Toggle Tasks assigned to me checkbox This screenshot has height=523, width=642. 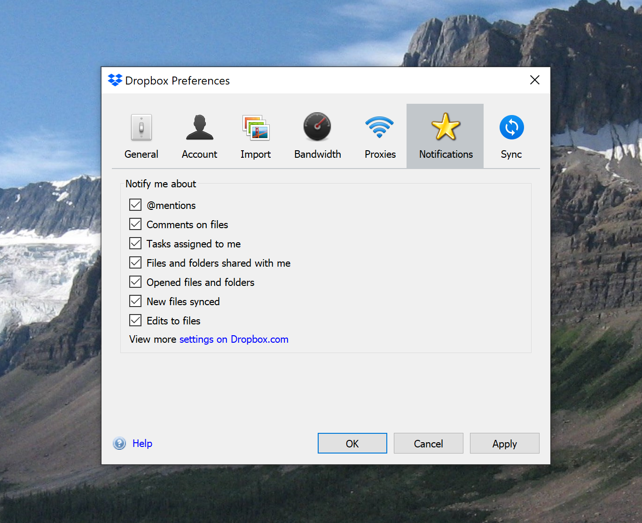click(135, 244)
